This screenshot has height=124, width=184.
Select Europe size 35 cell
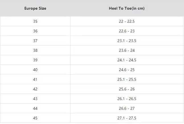coord(35,21)
